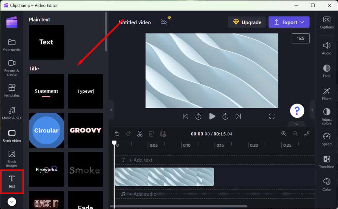Open the Transition panel
The image size is (338, 209).
tap(326, 162)
